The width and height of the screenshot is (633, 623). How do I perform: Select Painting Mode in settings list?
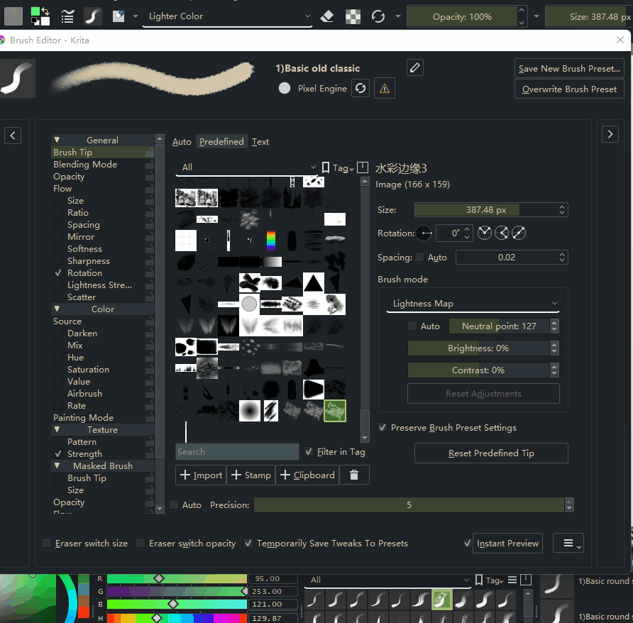coord(84,417)
